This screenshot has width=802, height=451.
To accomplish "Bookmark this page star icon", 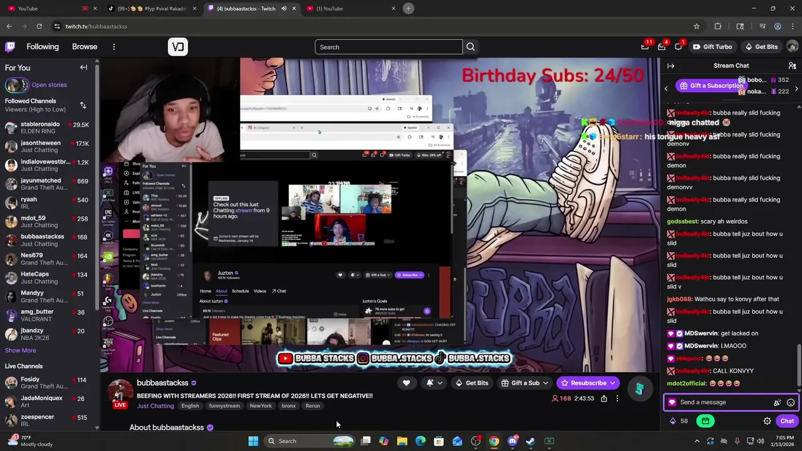I will pyautogui.click(x=696, y=26).
